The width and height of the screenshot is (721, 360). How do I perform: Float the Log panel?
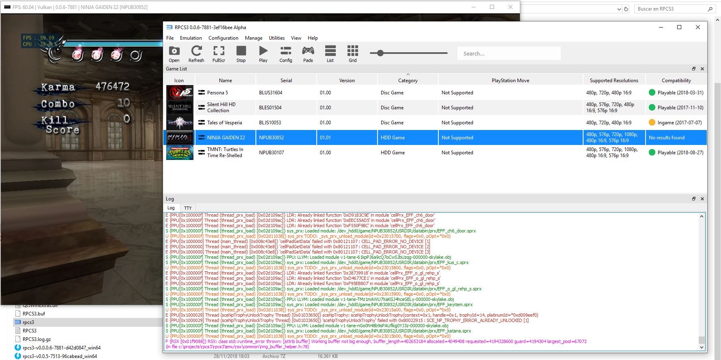694,199
